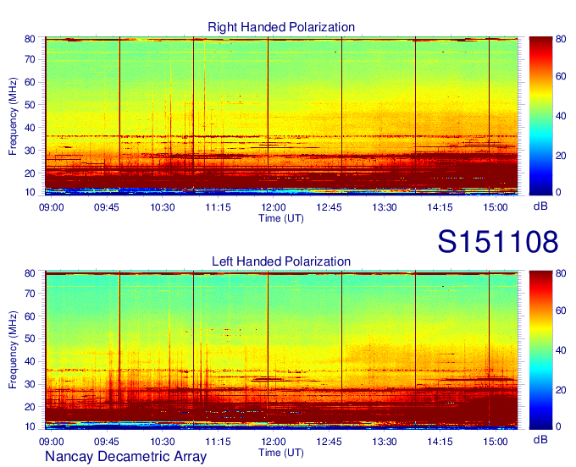The image size is (576, 467).
Task: Click the 11:15 time tick of the left-handed plot
Action: pos(218,441)
